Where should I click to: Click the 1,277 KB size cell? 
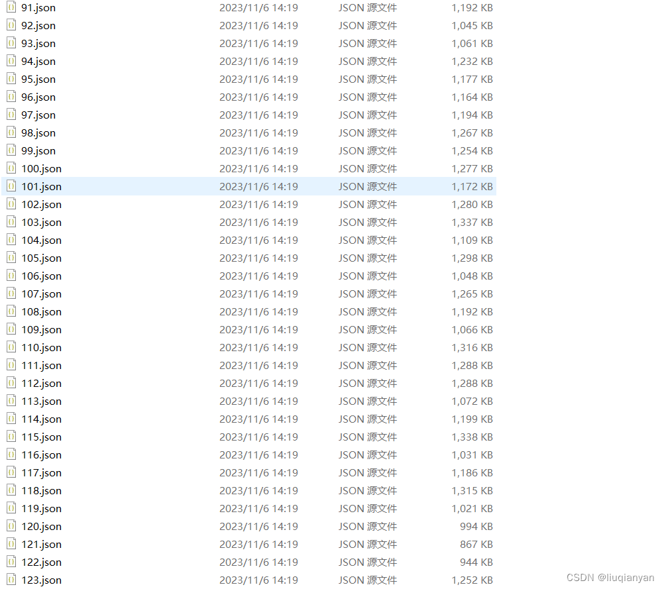(x=472, y=168)
